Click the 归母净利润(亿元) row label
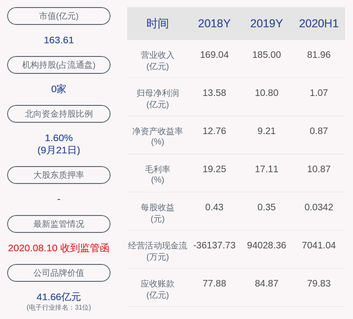353x319 pixels. pyautogui.click(x=158, y=99)
